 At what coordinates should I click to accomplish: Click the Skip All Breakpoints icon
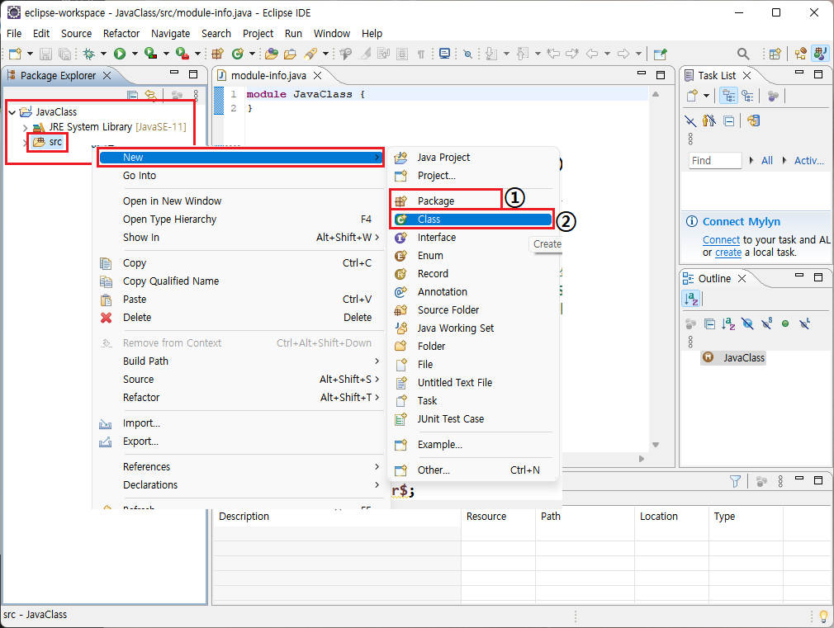[467, 54]
